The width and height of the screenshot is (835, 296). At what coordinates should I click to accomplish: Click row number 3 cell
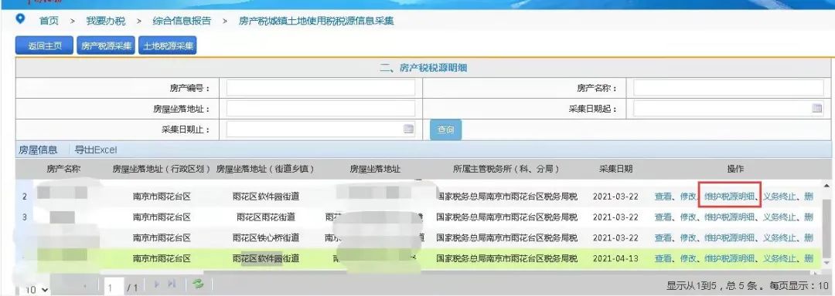(25, 217)
